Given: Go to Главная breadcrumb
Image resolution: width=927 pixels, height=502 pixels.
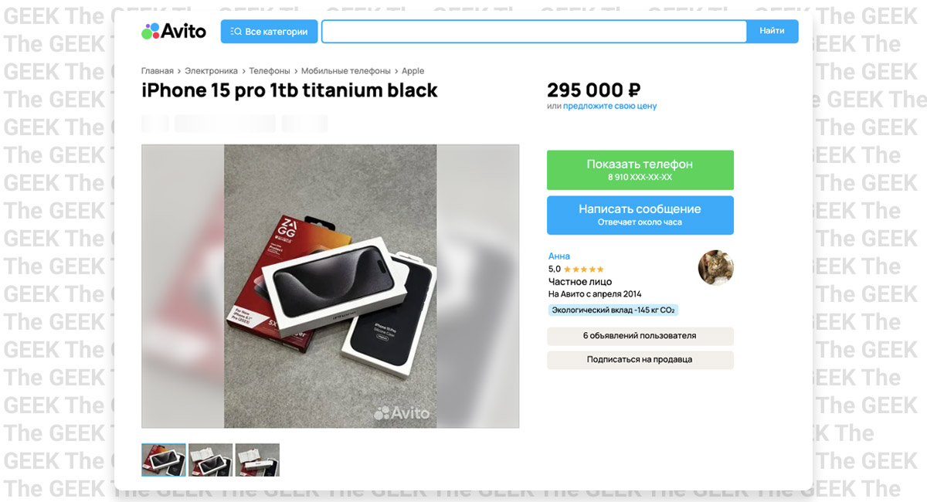Looking at the screenshot, I should pos(158,71).
